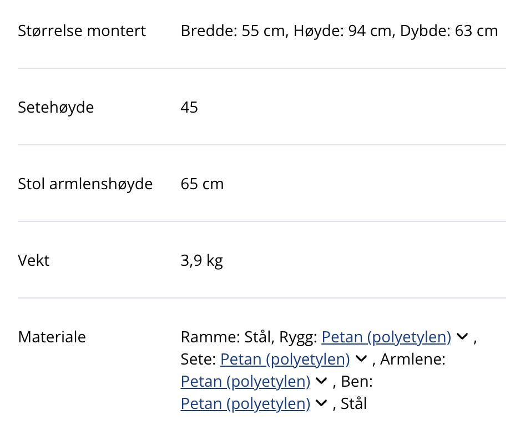Expand the Petan chevron next to Armlene
Screen dimensions: 515x435
[x=321, y=381]
